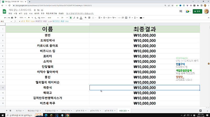
Task: Select the cell containing 도파민박사
Action: (48, 40)
